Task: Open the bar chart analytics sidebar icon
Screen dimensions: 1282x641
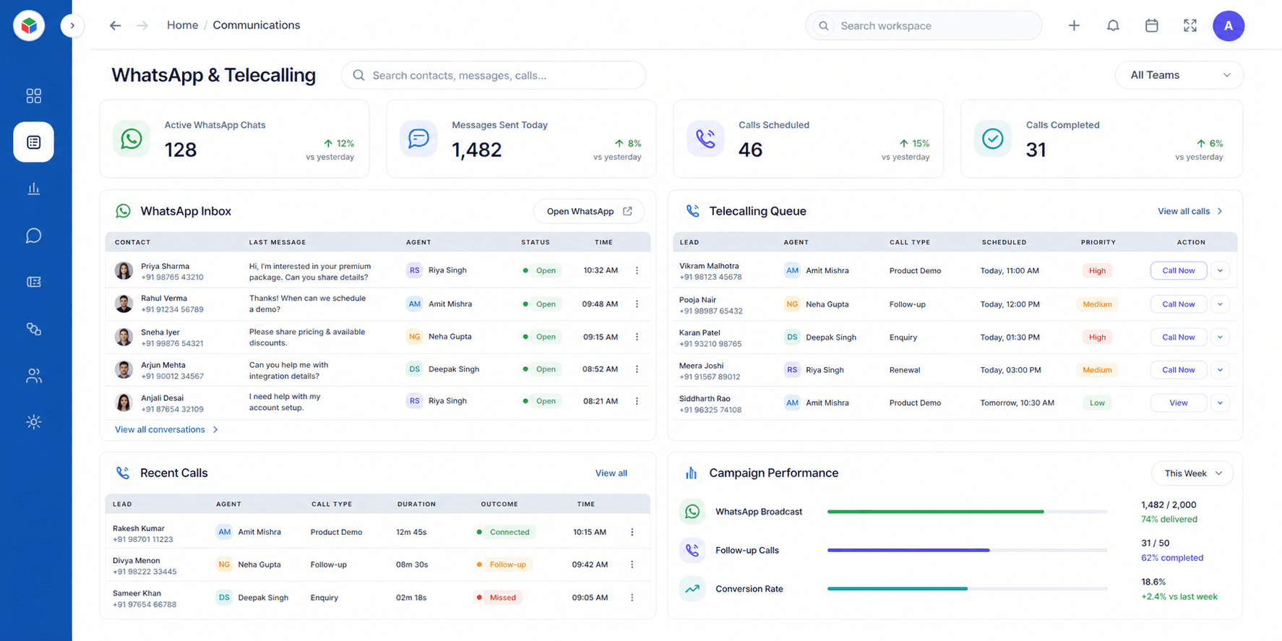Action: pyautogui.click(x=33, y=189)
